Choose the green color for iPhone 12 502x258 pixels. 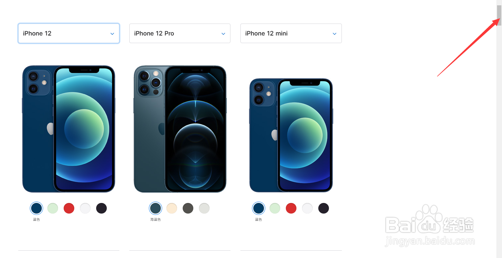53,208
